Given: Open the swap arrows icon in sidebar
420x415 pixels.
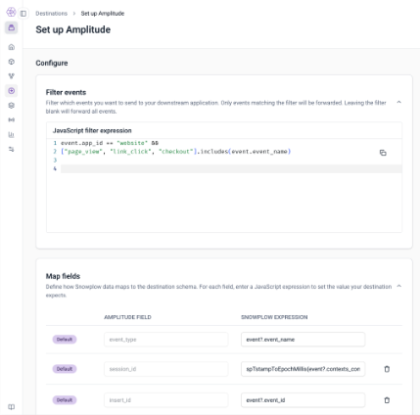Looking at the screenshot, I should pyautogui.click(x=12, y=149).
